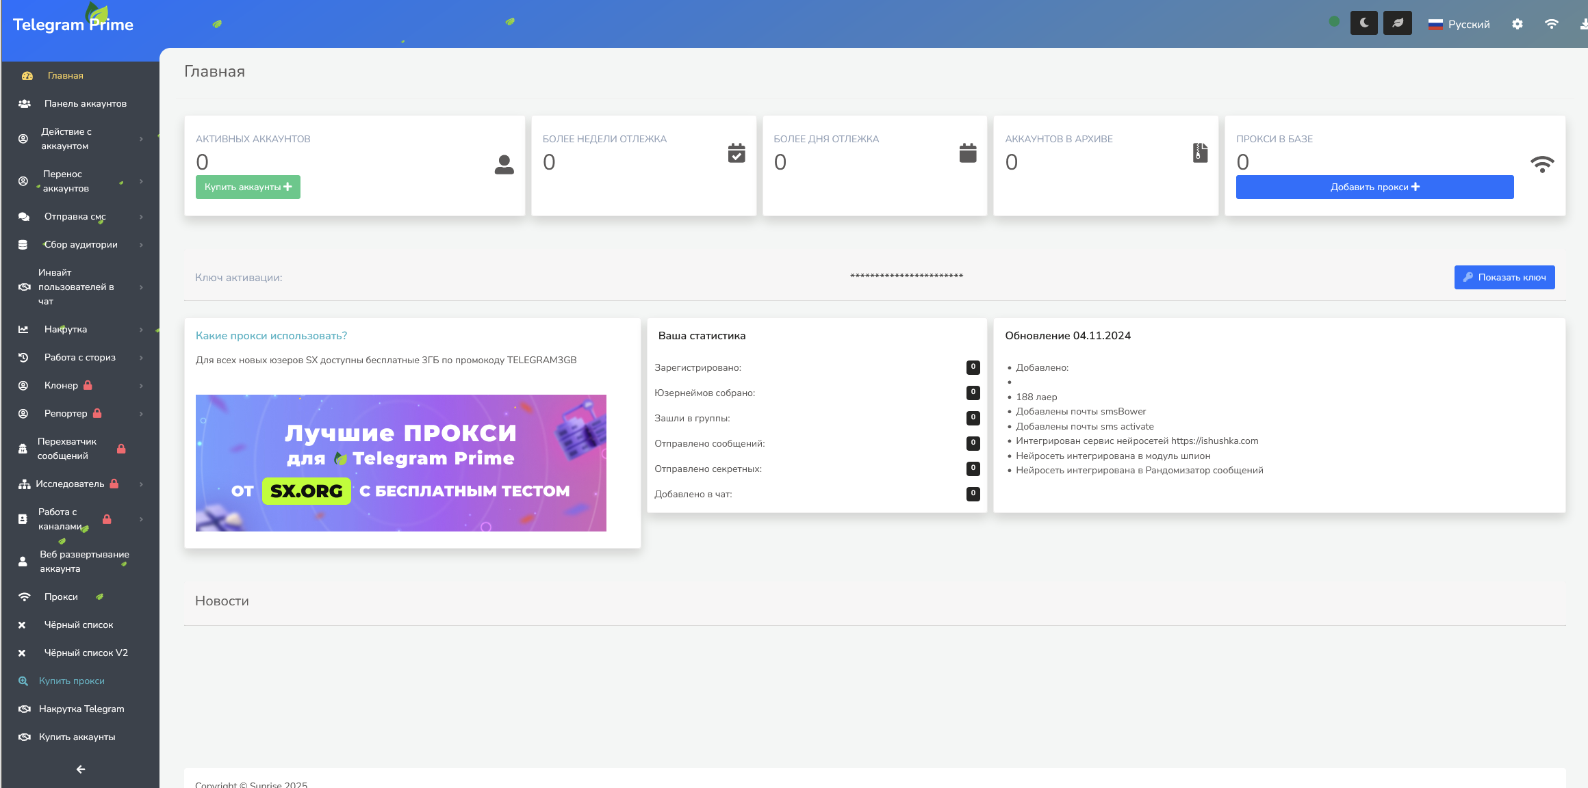The image size is (1588, 788).
Task: Click the Работа с каналами icon
Action: [23, 519]
